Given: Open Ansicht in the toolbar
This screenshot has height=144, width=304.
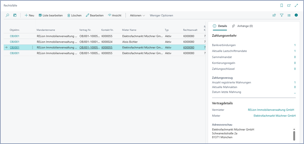Looking at the screenshot, I should pyautogui.click(x=115, y=15).
